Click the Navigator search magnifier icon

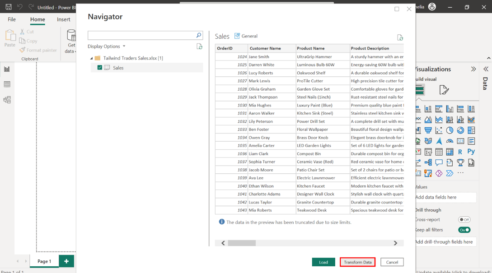click(x=198, y=35)
